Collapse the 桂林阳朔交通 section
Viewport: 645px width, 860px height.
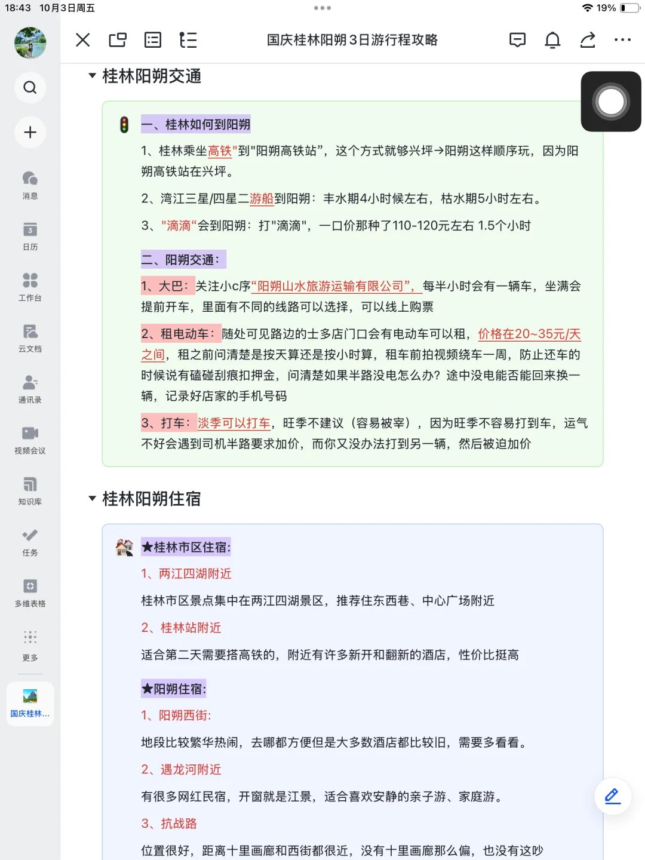[x=92, y=76]
